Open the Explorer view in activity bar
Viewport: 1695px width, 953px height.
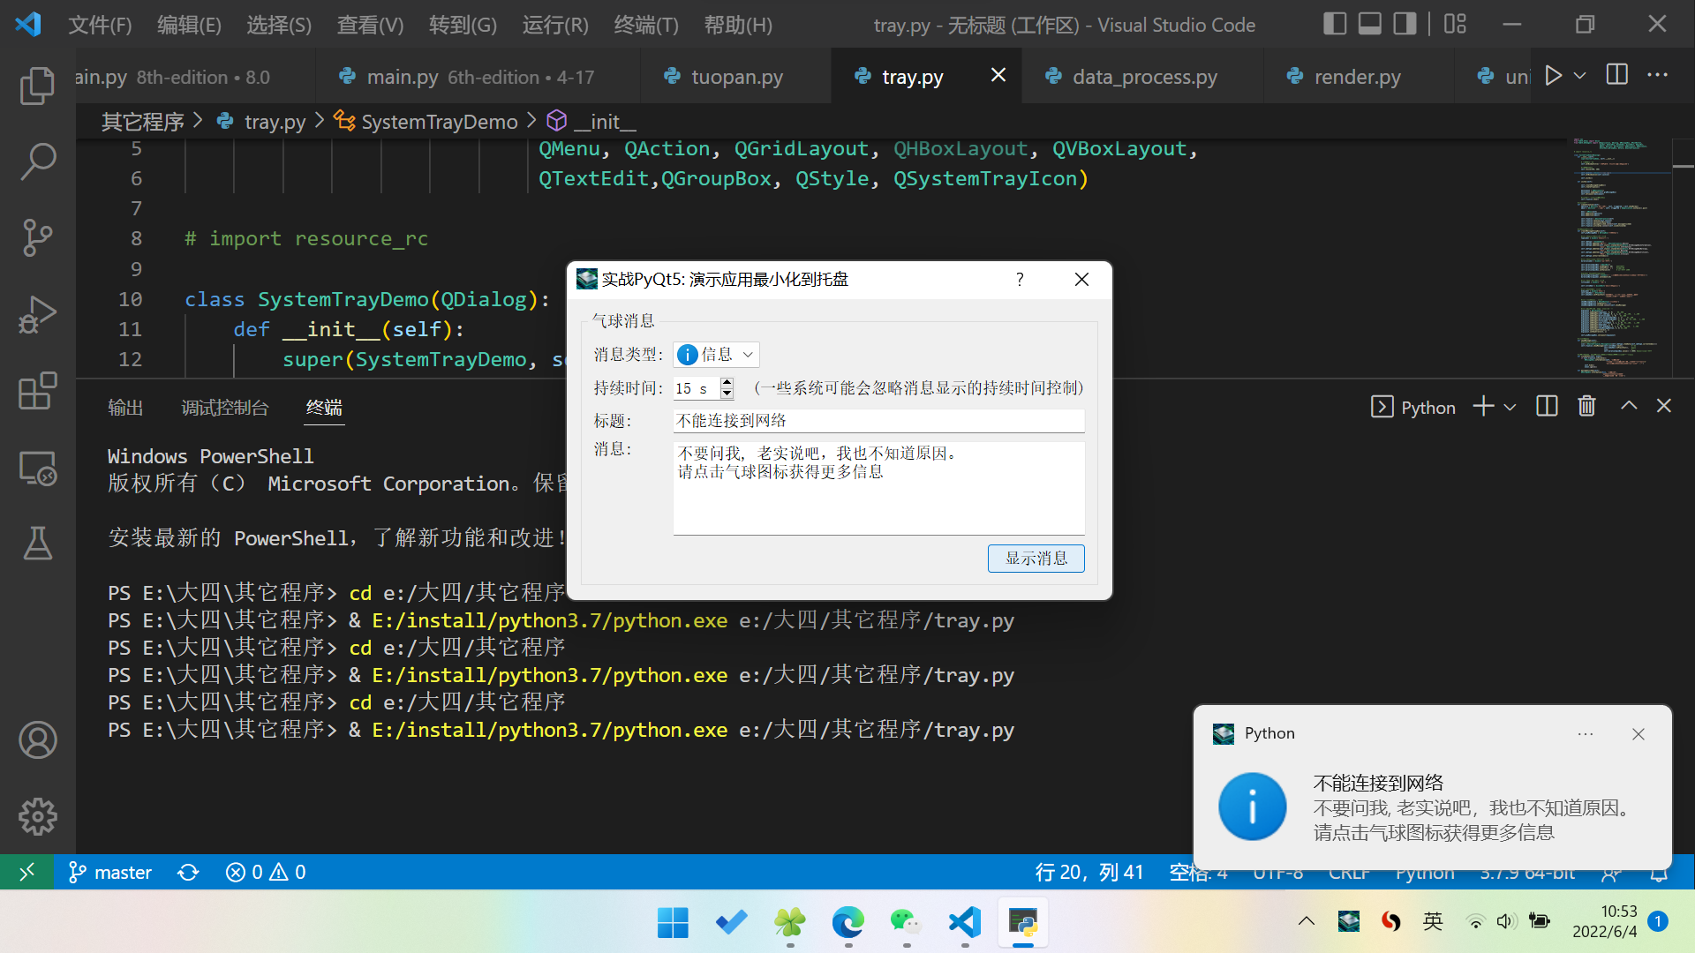pyautogui.click(x=37, y=86)
